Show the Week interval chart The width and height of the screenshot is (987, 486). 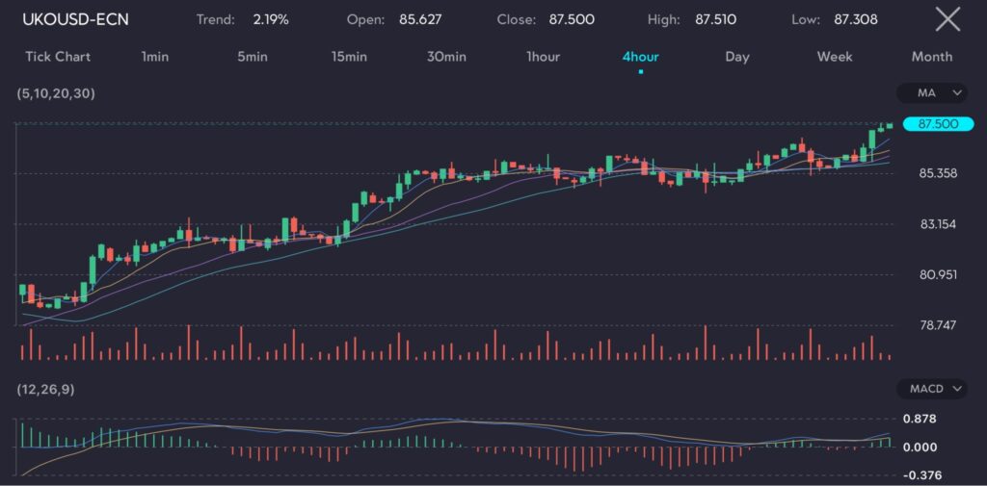(835, 57)
